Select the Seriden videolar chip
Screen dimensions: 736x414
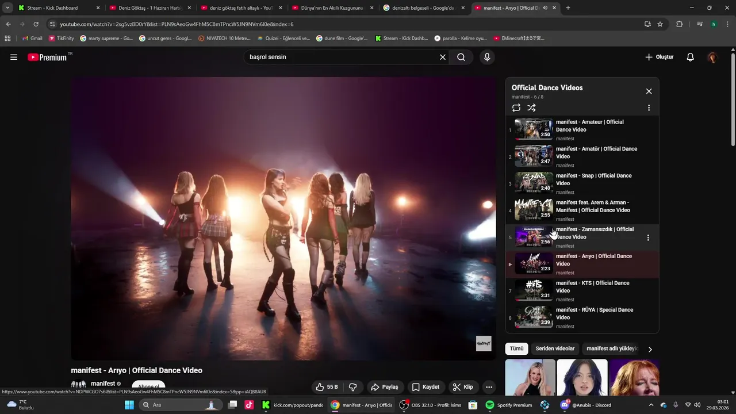click(x=555, y=348)
